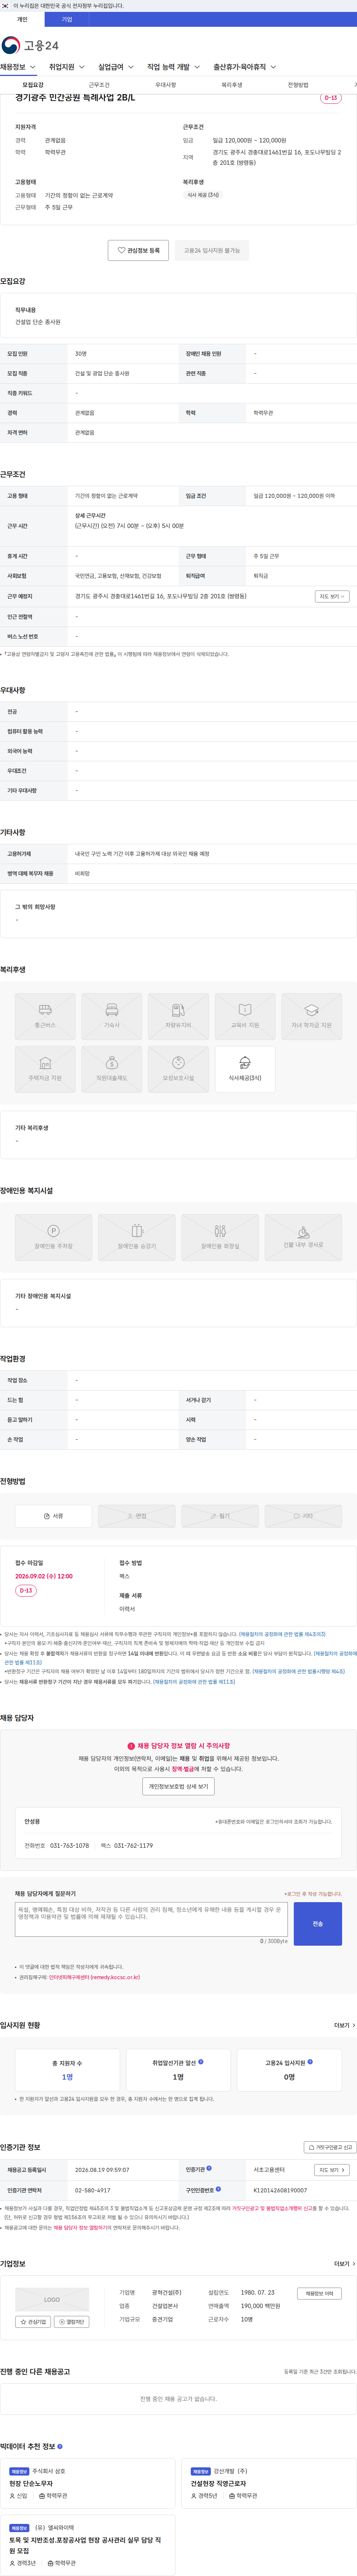Click the info icon beside 인증기관
Image resolution: width=357 pixels, height=2576 pixels.
pyautogui.click(x=209, y=2168)
